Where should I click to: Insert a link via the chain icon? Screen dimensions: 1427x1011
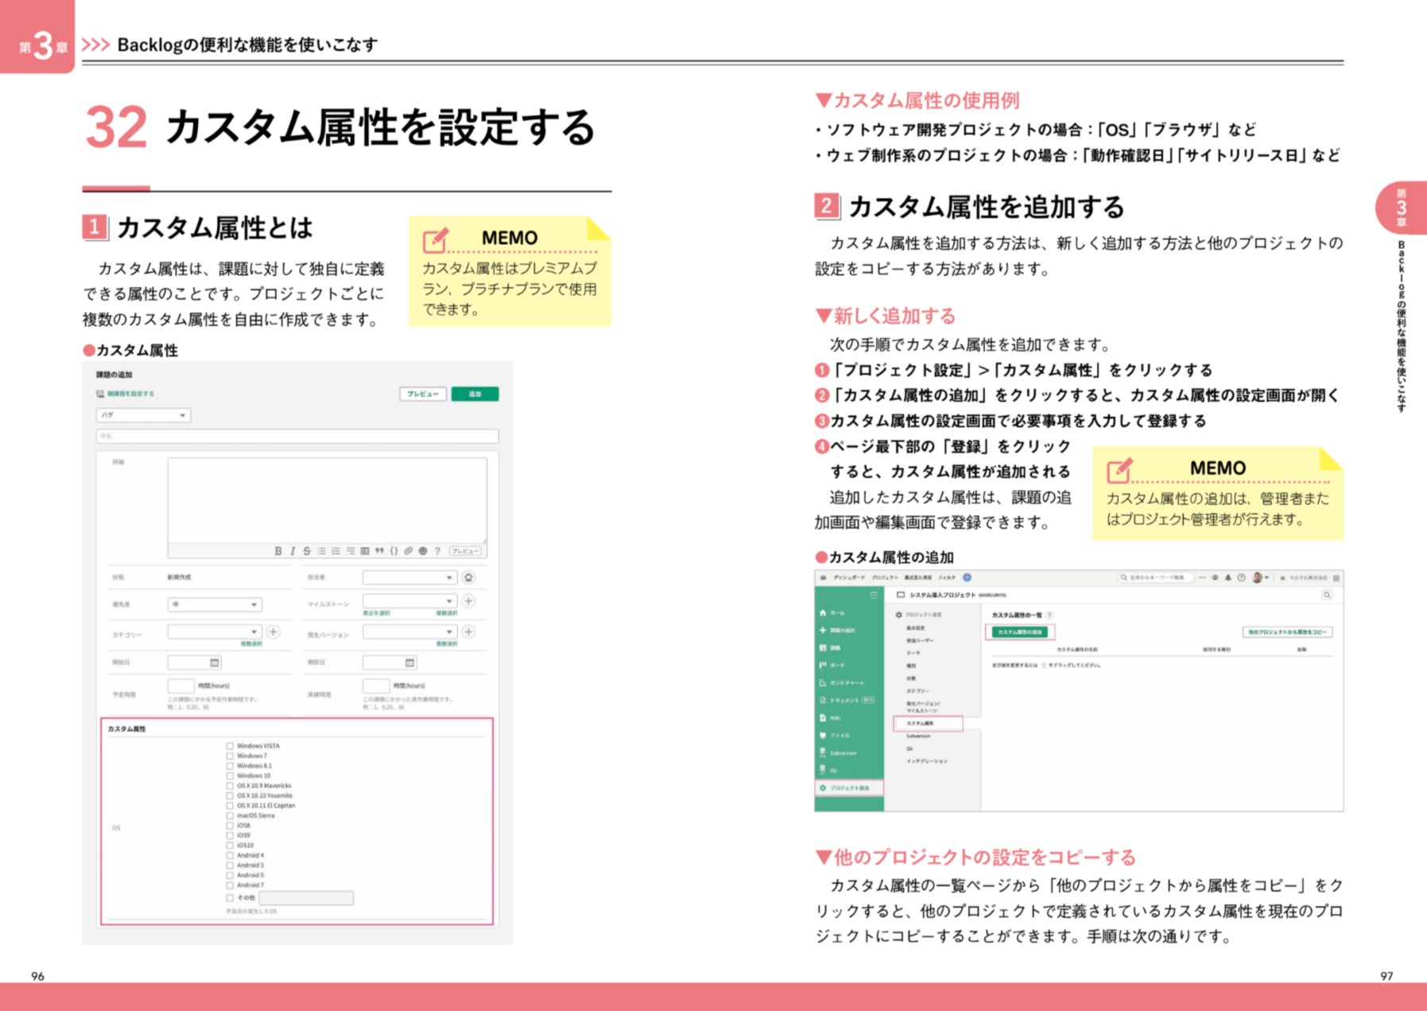click(x=408, y=550)
